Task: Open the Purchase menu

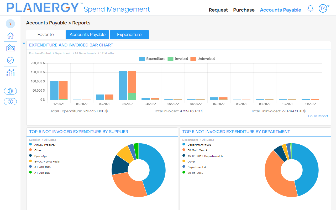Action: (x=244, y=10)
